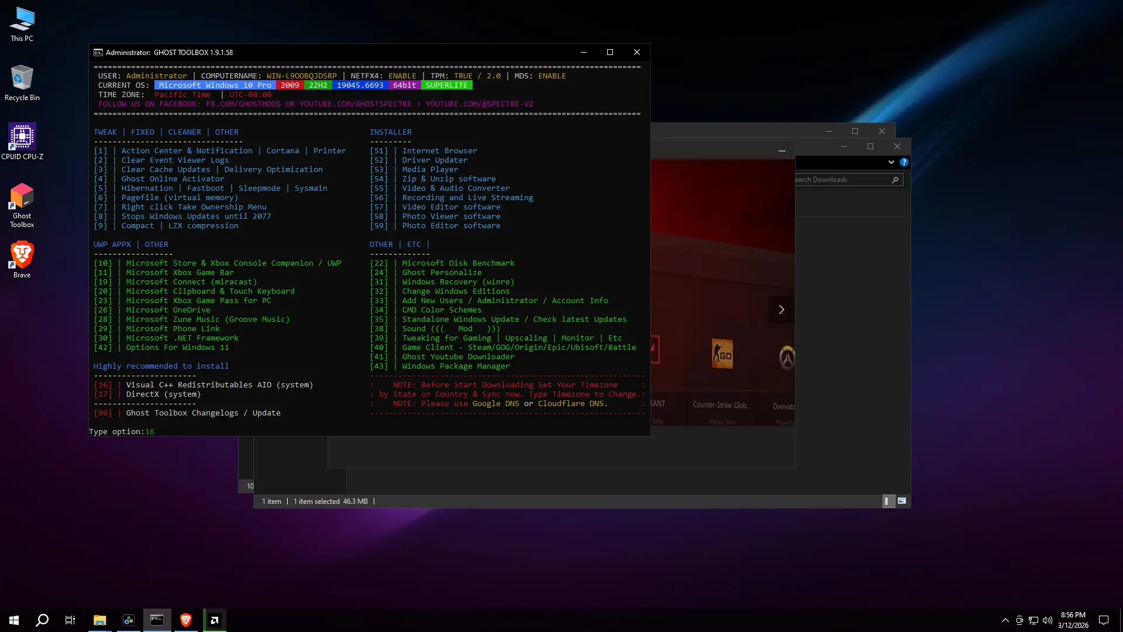Click the Ghost Toolbox window title icon
Screen dimensions: 1123x632
tap(98, 52)
